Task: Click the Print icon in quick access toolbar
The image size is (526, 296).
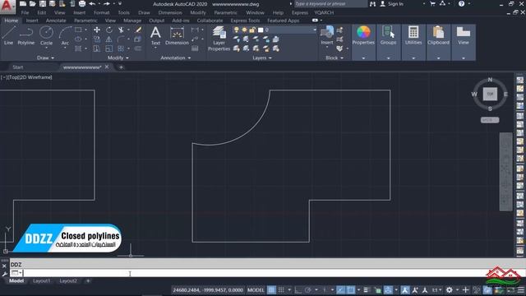Action: pos(82,3)
